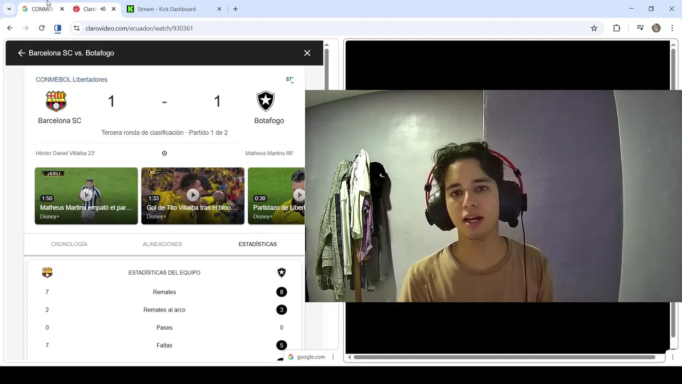Go back from Barcelona SC vs. Botafogo panel
682x384 pixels.
tap(21, 53)
